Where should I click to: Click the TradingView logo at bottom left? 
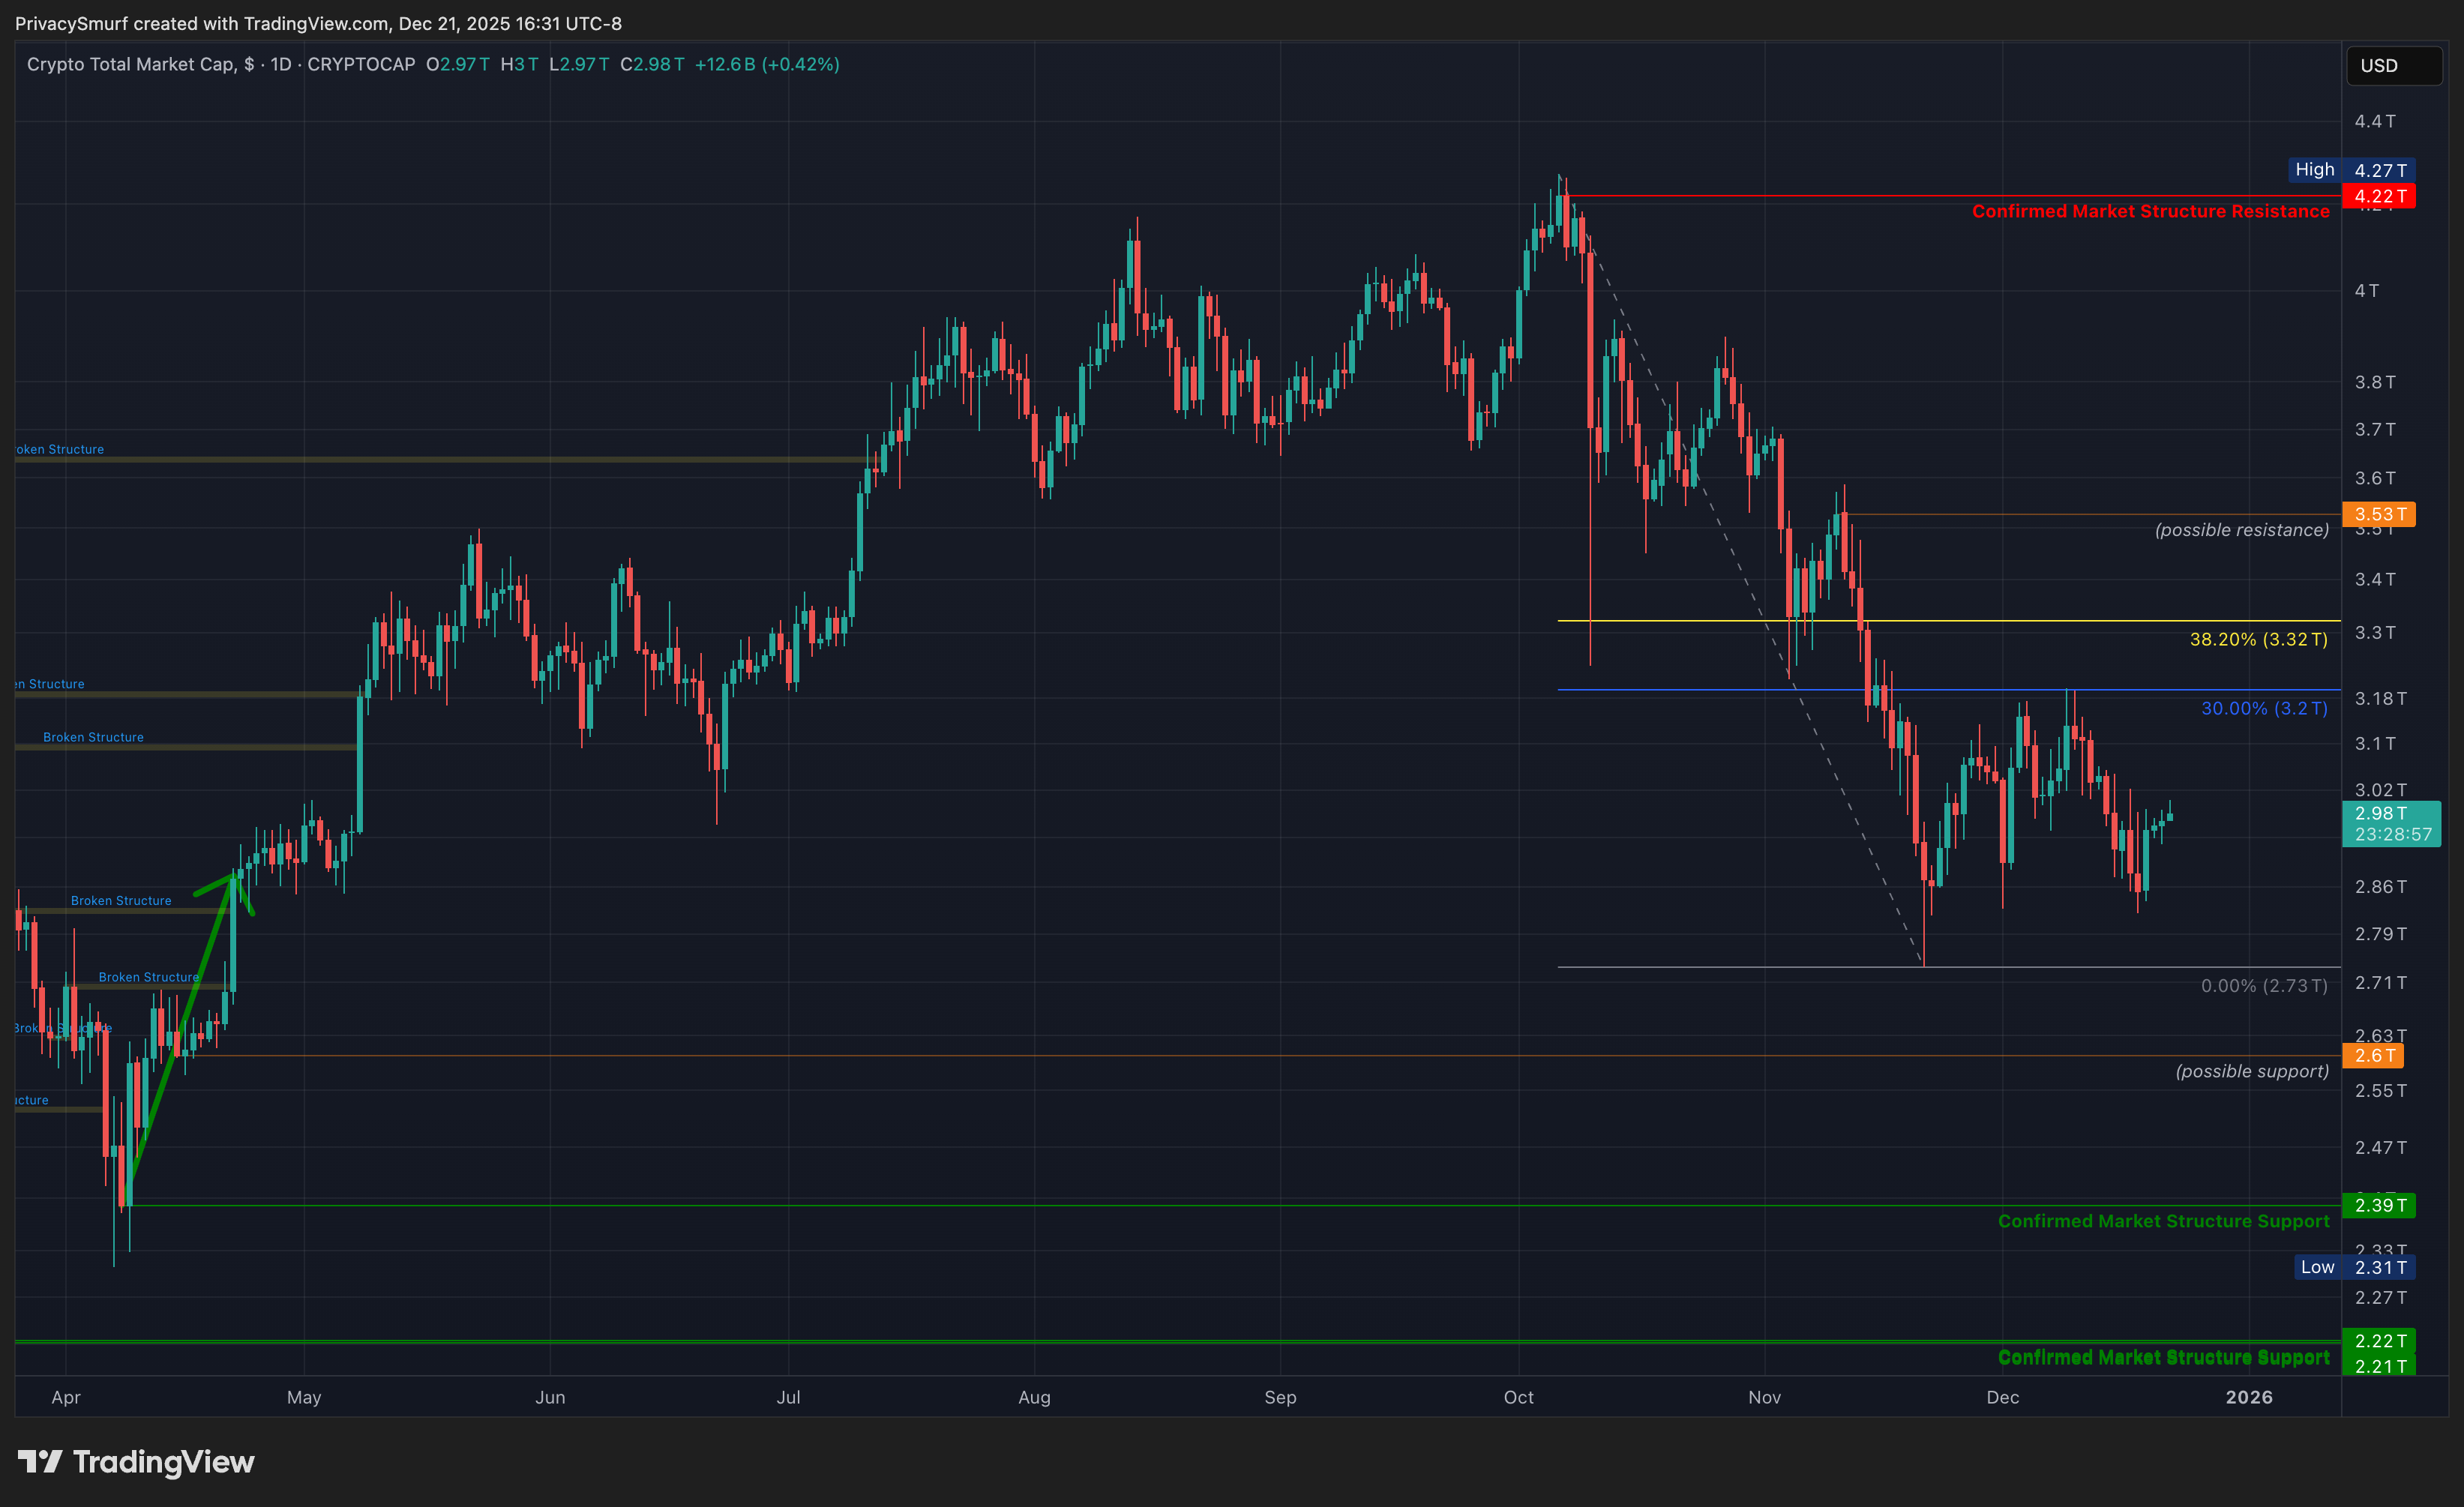(136, 1462)
